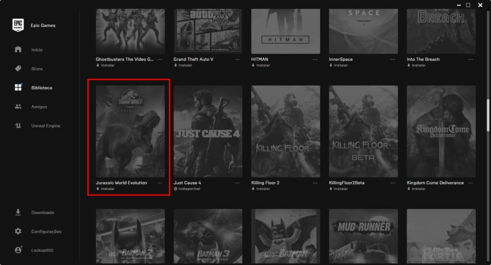The height and width of the screenshot is (265, 491).
Task: Click the Just Cause 4 cover art
Action: 208,131
